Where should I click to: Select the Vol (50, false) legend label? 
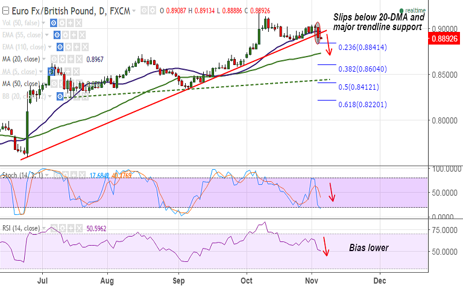click(x=20, y=23)
